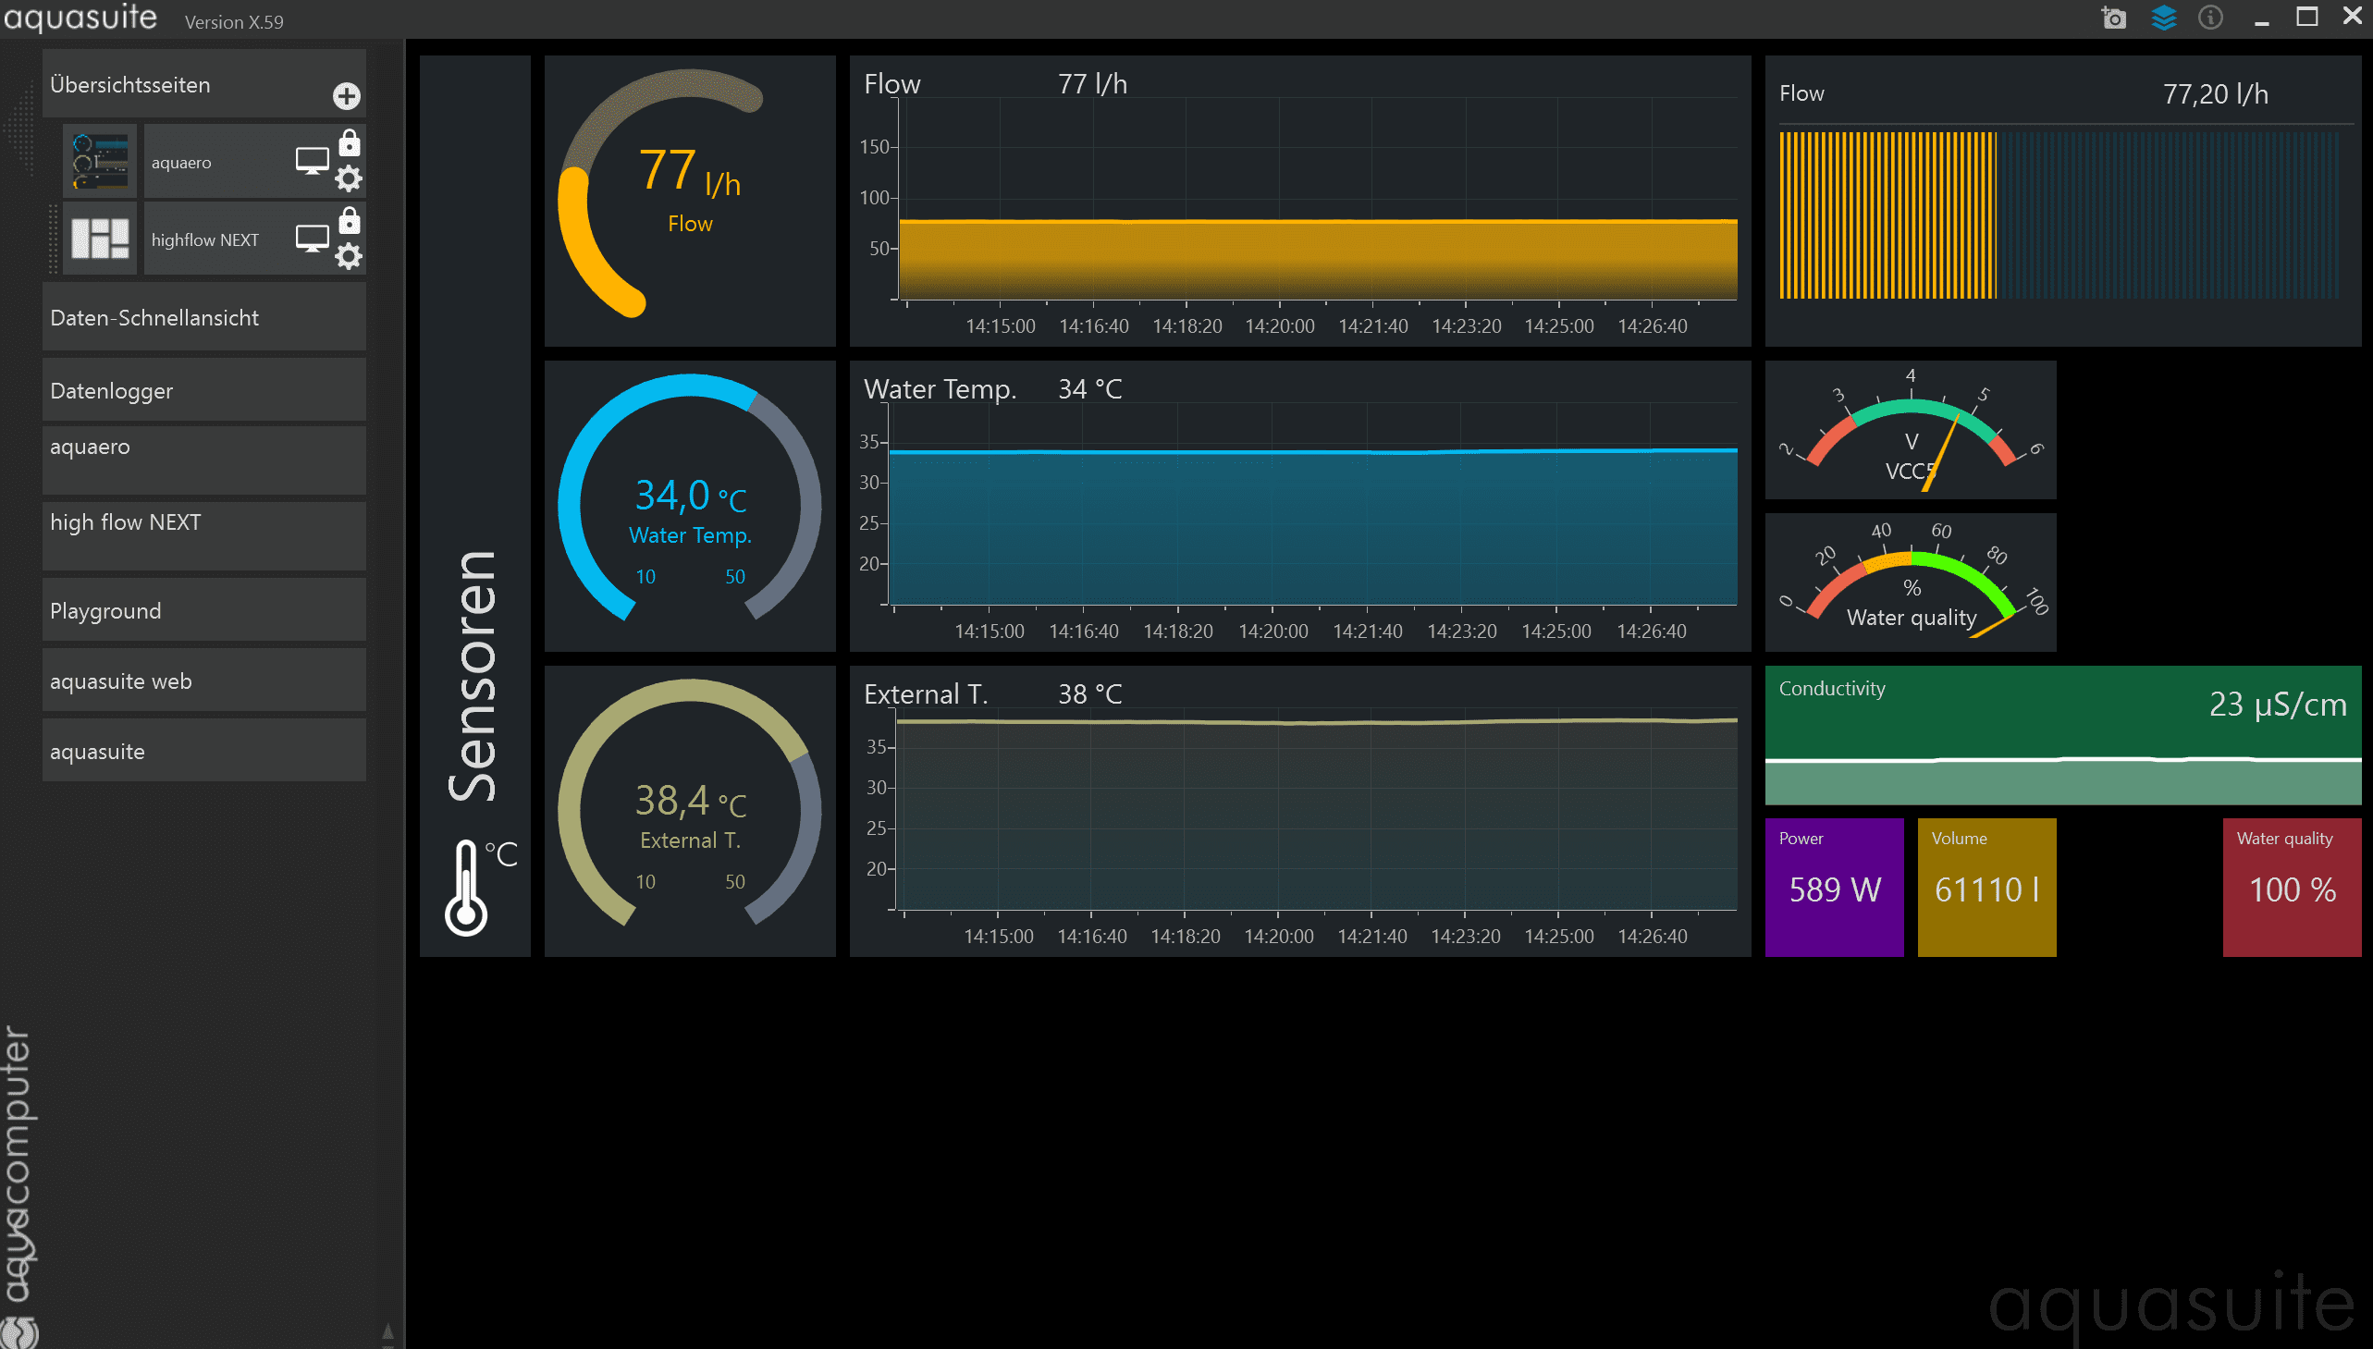Select the aquaero overview page thumbnail

100,161
